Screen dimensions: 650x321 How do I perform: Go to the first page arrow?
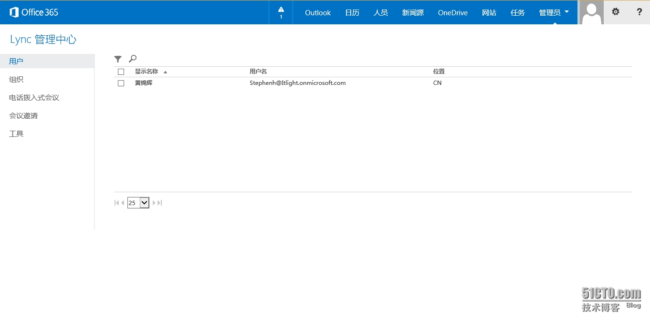pos(116,203)
